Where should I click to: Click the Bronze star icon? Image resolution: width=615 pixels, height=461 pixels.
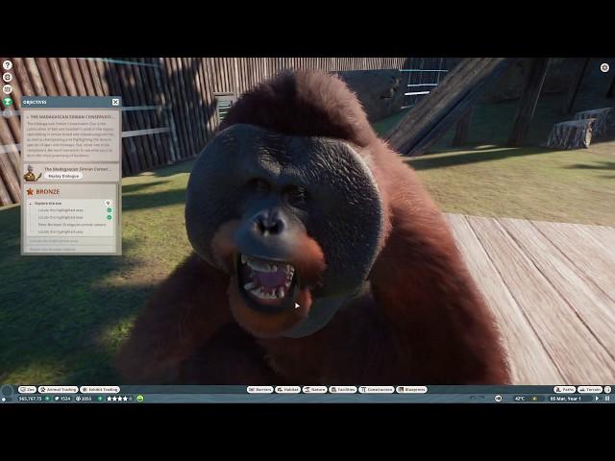[30, 192]
